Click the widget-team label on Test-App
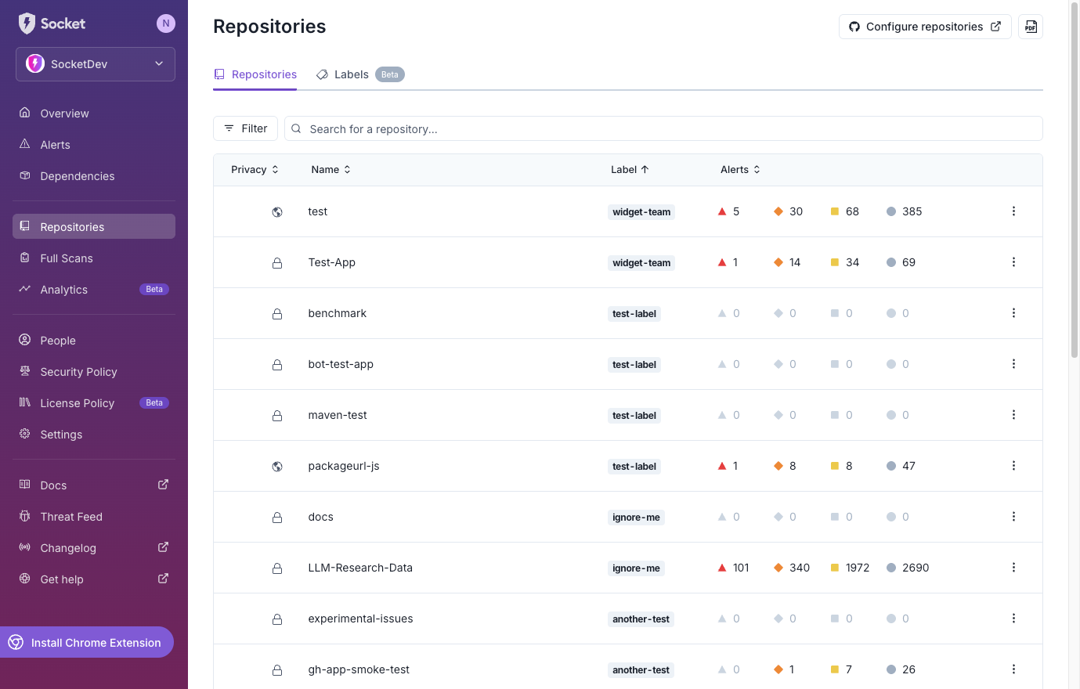This screenshot has width=1080, height=689. pyautogui.click(x=641, y=263)
